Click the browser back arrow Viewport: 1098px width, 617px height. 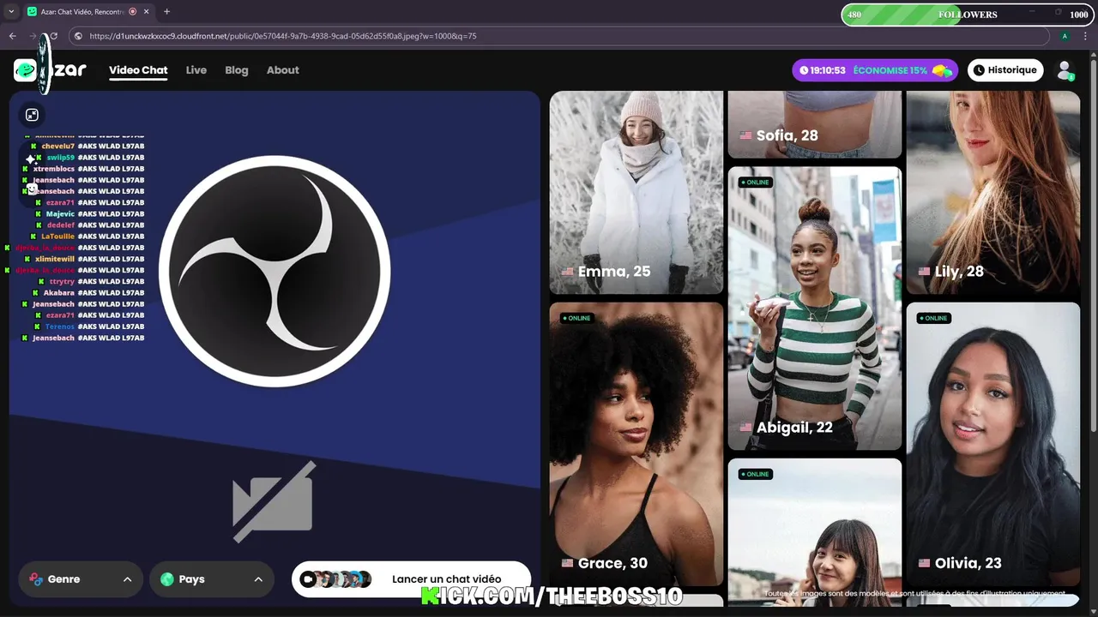12,36
